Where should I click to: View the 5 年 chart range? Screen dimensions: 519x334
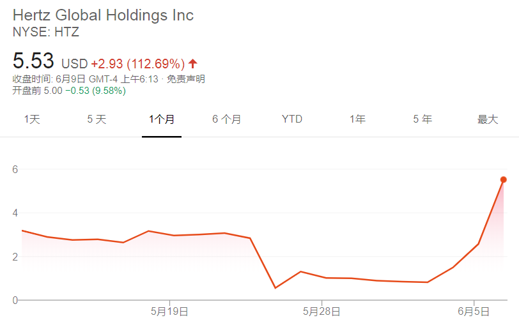click(x=422, y=119)
